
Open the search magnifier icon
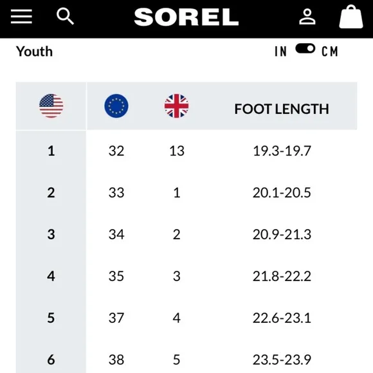coord(65,16)
